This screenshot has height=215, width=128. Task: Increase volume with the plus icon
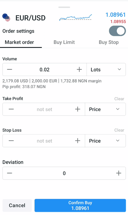click(79, 69)
